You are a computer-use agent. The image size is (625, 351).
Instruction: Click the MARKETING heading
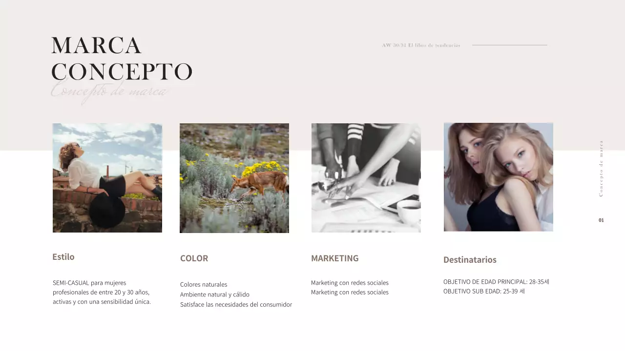334,258
